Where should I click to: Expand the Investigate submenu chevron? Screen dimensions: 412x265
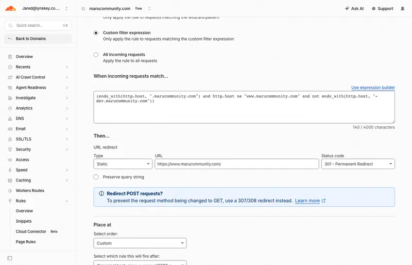[67, 98]
